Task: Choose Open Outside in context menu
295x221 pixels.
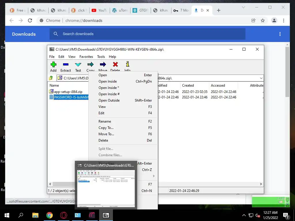Action: point(123,100)
